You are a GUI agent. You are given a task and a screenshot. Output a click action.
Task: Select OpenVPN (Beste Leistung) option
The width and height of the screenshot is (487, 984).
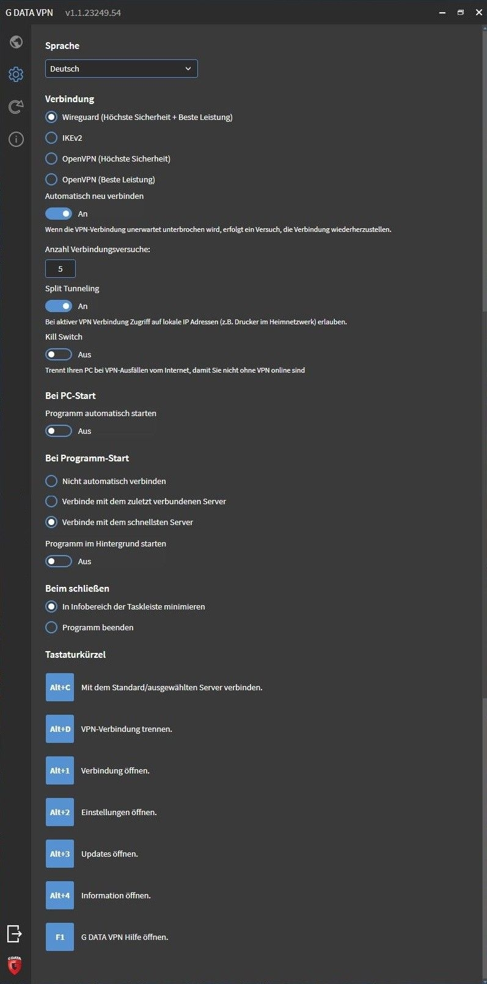click(51, 179)
